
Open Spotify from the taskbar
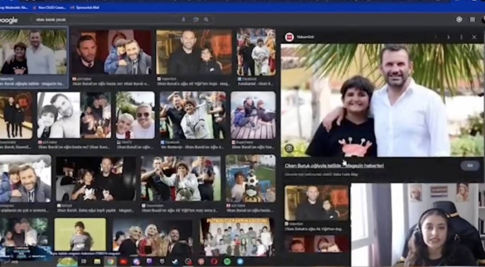[227, 262]
